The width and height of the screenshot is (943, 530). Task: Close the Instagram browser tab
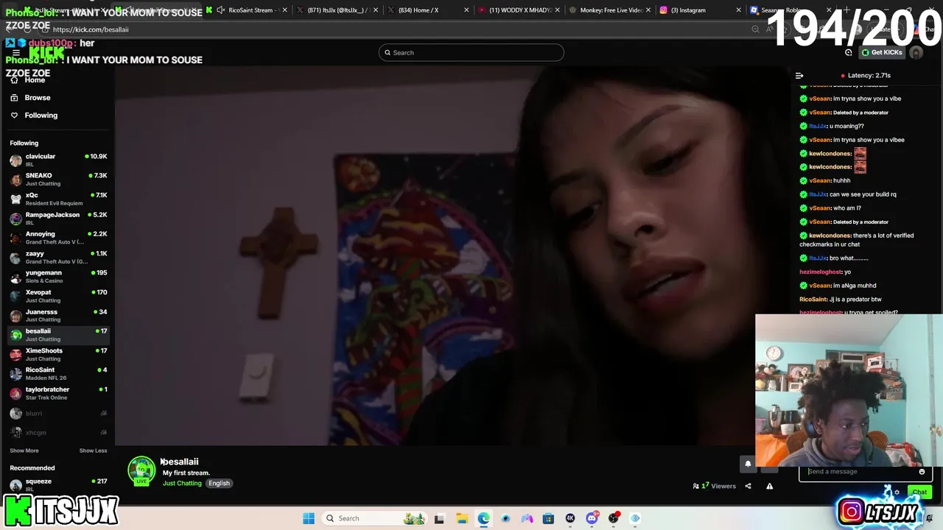point(739,10)
